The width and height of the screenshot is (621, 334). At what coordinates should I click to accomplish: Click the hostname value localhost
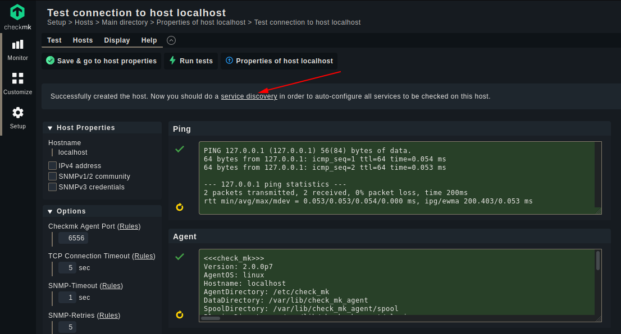click(72, 152)
